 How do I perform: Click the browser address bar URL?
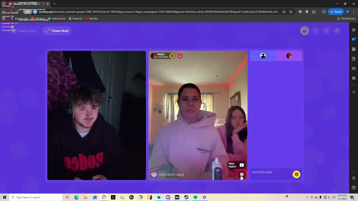159,12
